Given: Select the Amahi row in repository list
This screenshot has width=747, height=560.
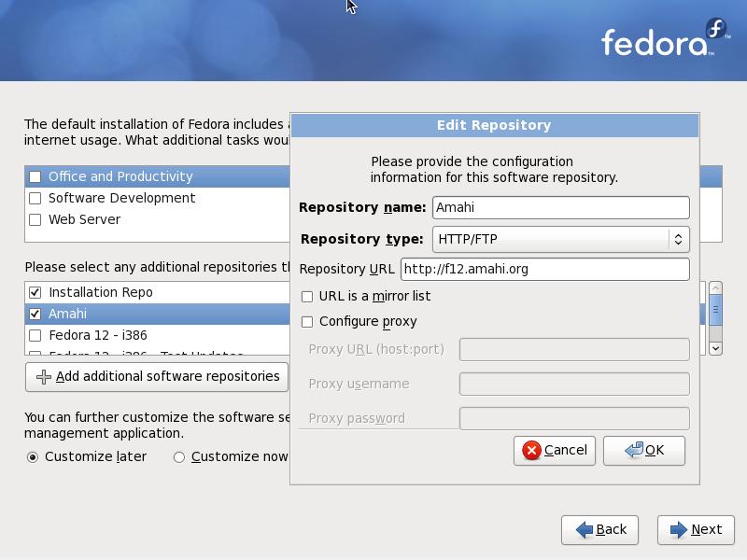Looking at the screenshot, I should 157,314.
